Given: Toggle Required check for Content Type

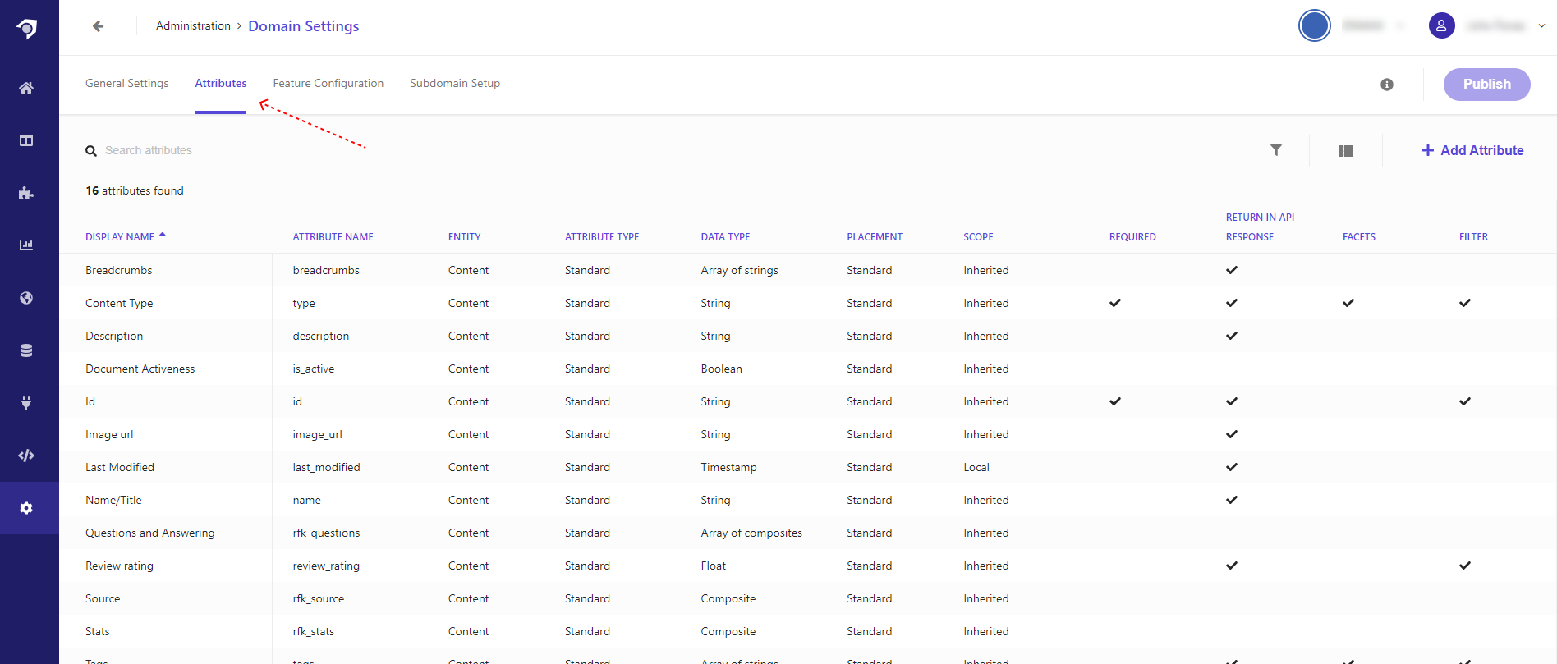Looking at the screenshot, I should (x=1115, y=303).
